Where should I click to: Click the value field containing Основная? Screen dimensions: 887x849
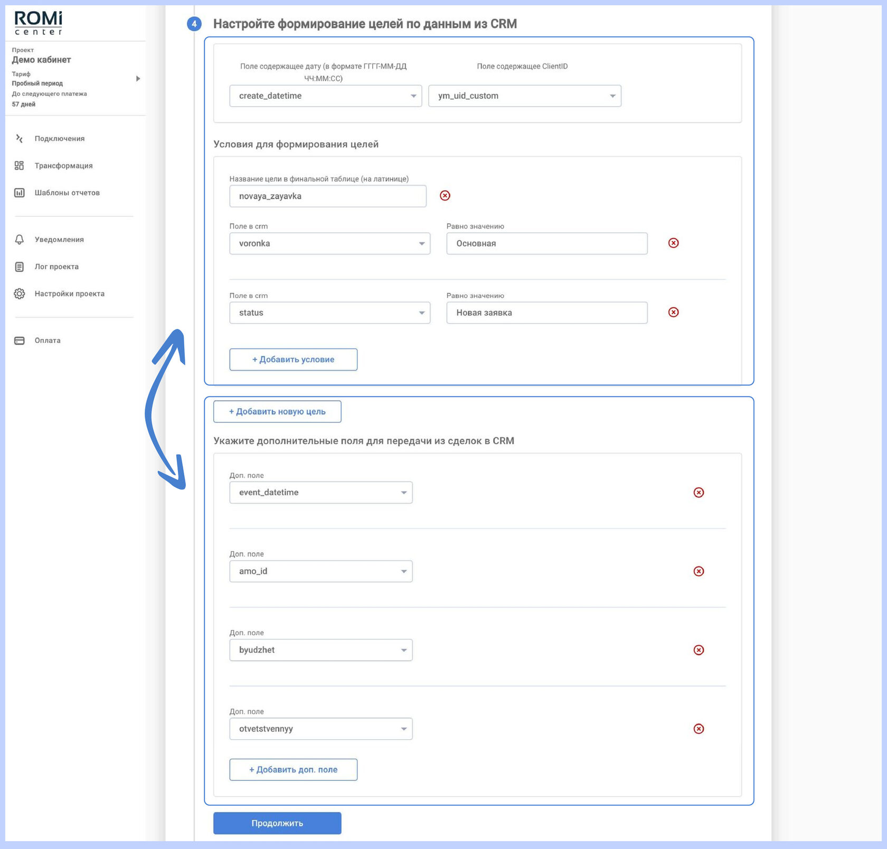click(x=547, y=243)
